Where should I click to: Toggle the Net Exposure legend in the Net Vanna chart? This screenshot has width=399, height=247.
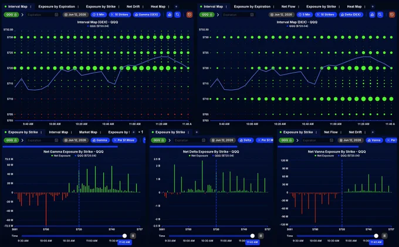324,155
